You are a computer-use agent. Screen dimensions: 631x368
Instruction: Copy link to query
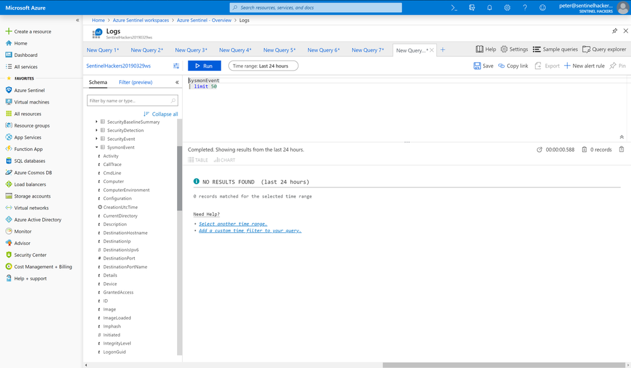click(513, 66)
